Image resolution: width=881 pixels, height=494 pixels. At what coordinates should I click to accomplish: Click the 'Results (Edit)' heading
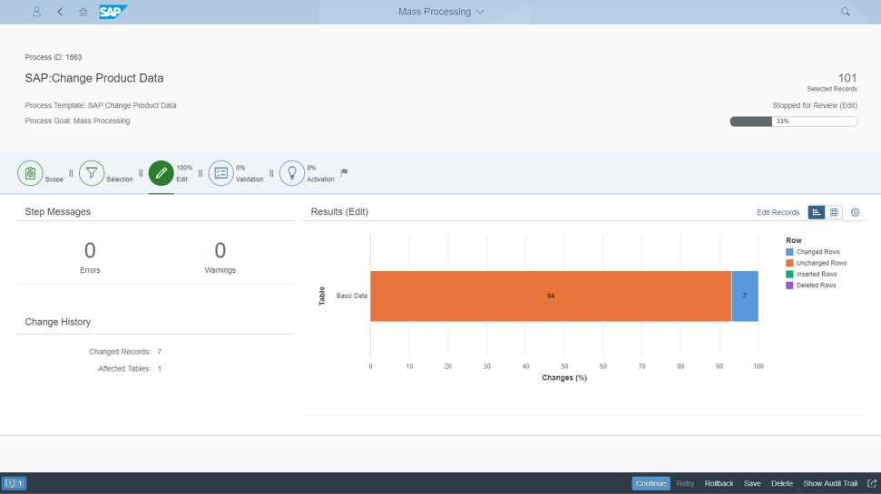click(339, 211)
